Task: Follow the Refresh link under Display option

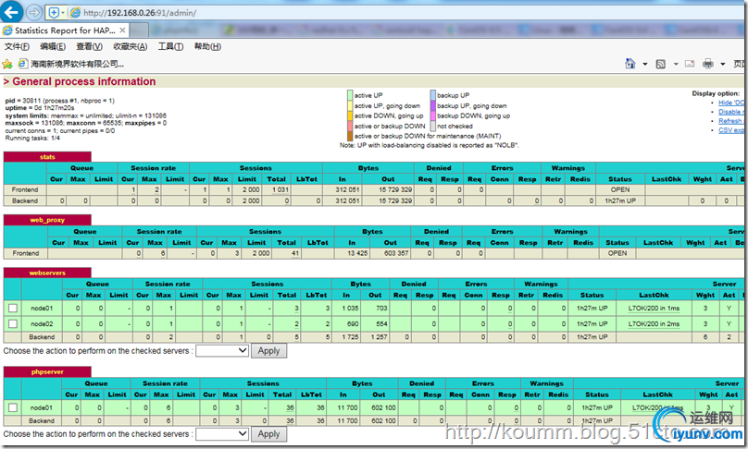Action: pos(729,121)
